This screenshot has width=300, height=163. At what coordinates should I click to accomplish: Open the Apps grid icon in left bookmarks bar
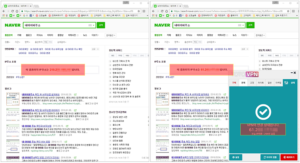tap(4, 16)
